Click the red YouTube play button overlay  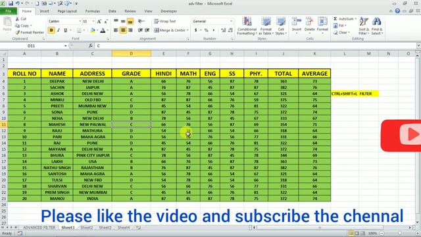tap(401, 136)
